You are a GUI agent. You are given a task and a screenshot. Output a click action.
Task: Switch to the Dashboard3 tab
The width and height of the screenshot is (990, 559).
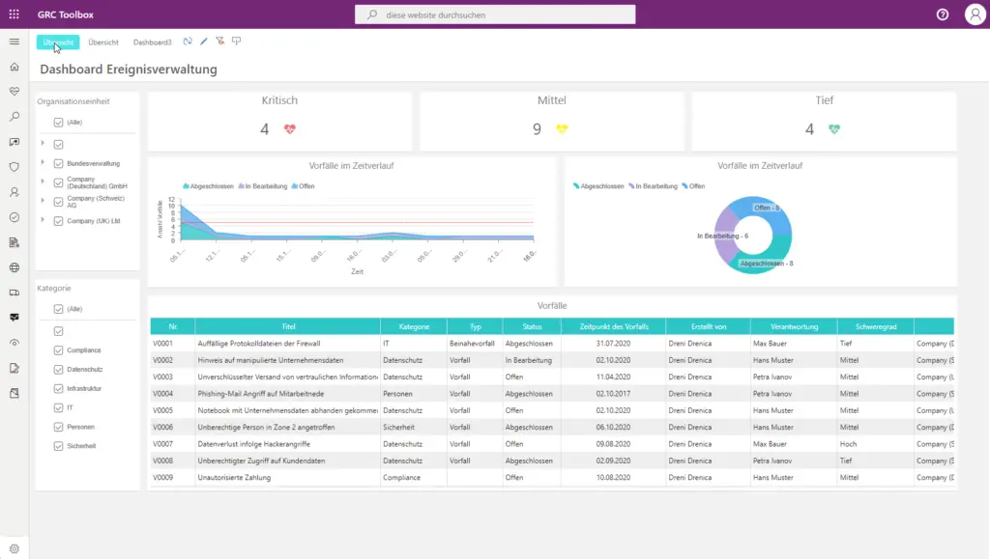coord(152,42)
